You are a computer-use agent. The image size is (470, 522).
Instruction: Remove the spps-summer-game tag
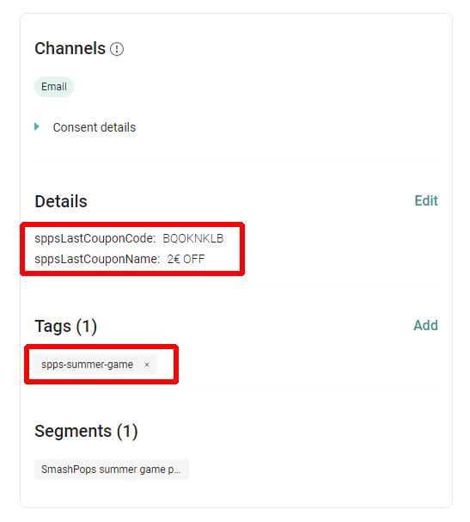[x=147, y=365]
